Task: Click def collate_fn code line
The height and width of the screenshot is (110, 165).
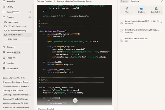Action: tap(56, 87)
